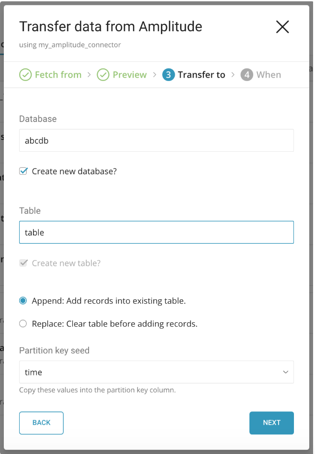Click the Database name input field
Screen dimensions: 315x454
click(156, 141)
